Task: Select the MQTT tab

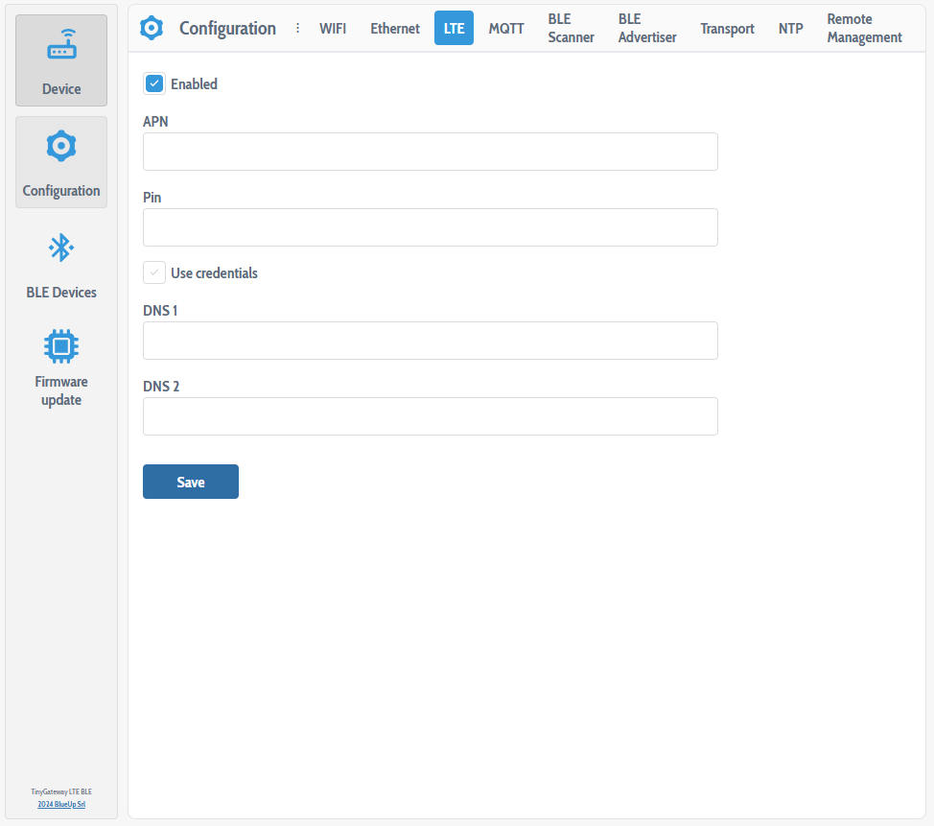Action: (x=506, y=29)
